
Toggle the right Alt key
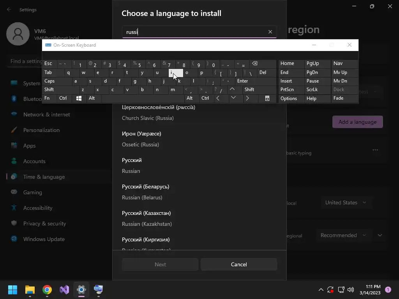coord(192,98)
